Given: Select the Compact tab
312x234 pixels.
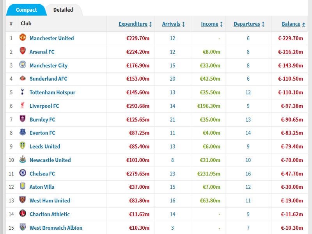Looking at the screenshot, I should point(27,10).
